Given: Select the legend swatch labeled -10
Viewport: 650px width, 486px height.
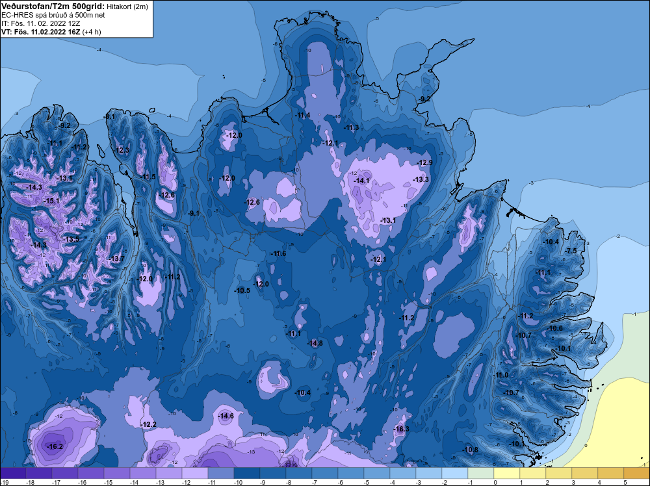Looking at the screenshot, I should (x=246, y=473).
